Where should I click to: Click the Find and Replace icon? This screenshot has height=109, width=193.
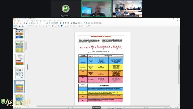click(x=47, y=23)
